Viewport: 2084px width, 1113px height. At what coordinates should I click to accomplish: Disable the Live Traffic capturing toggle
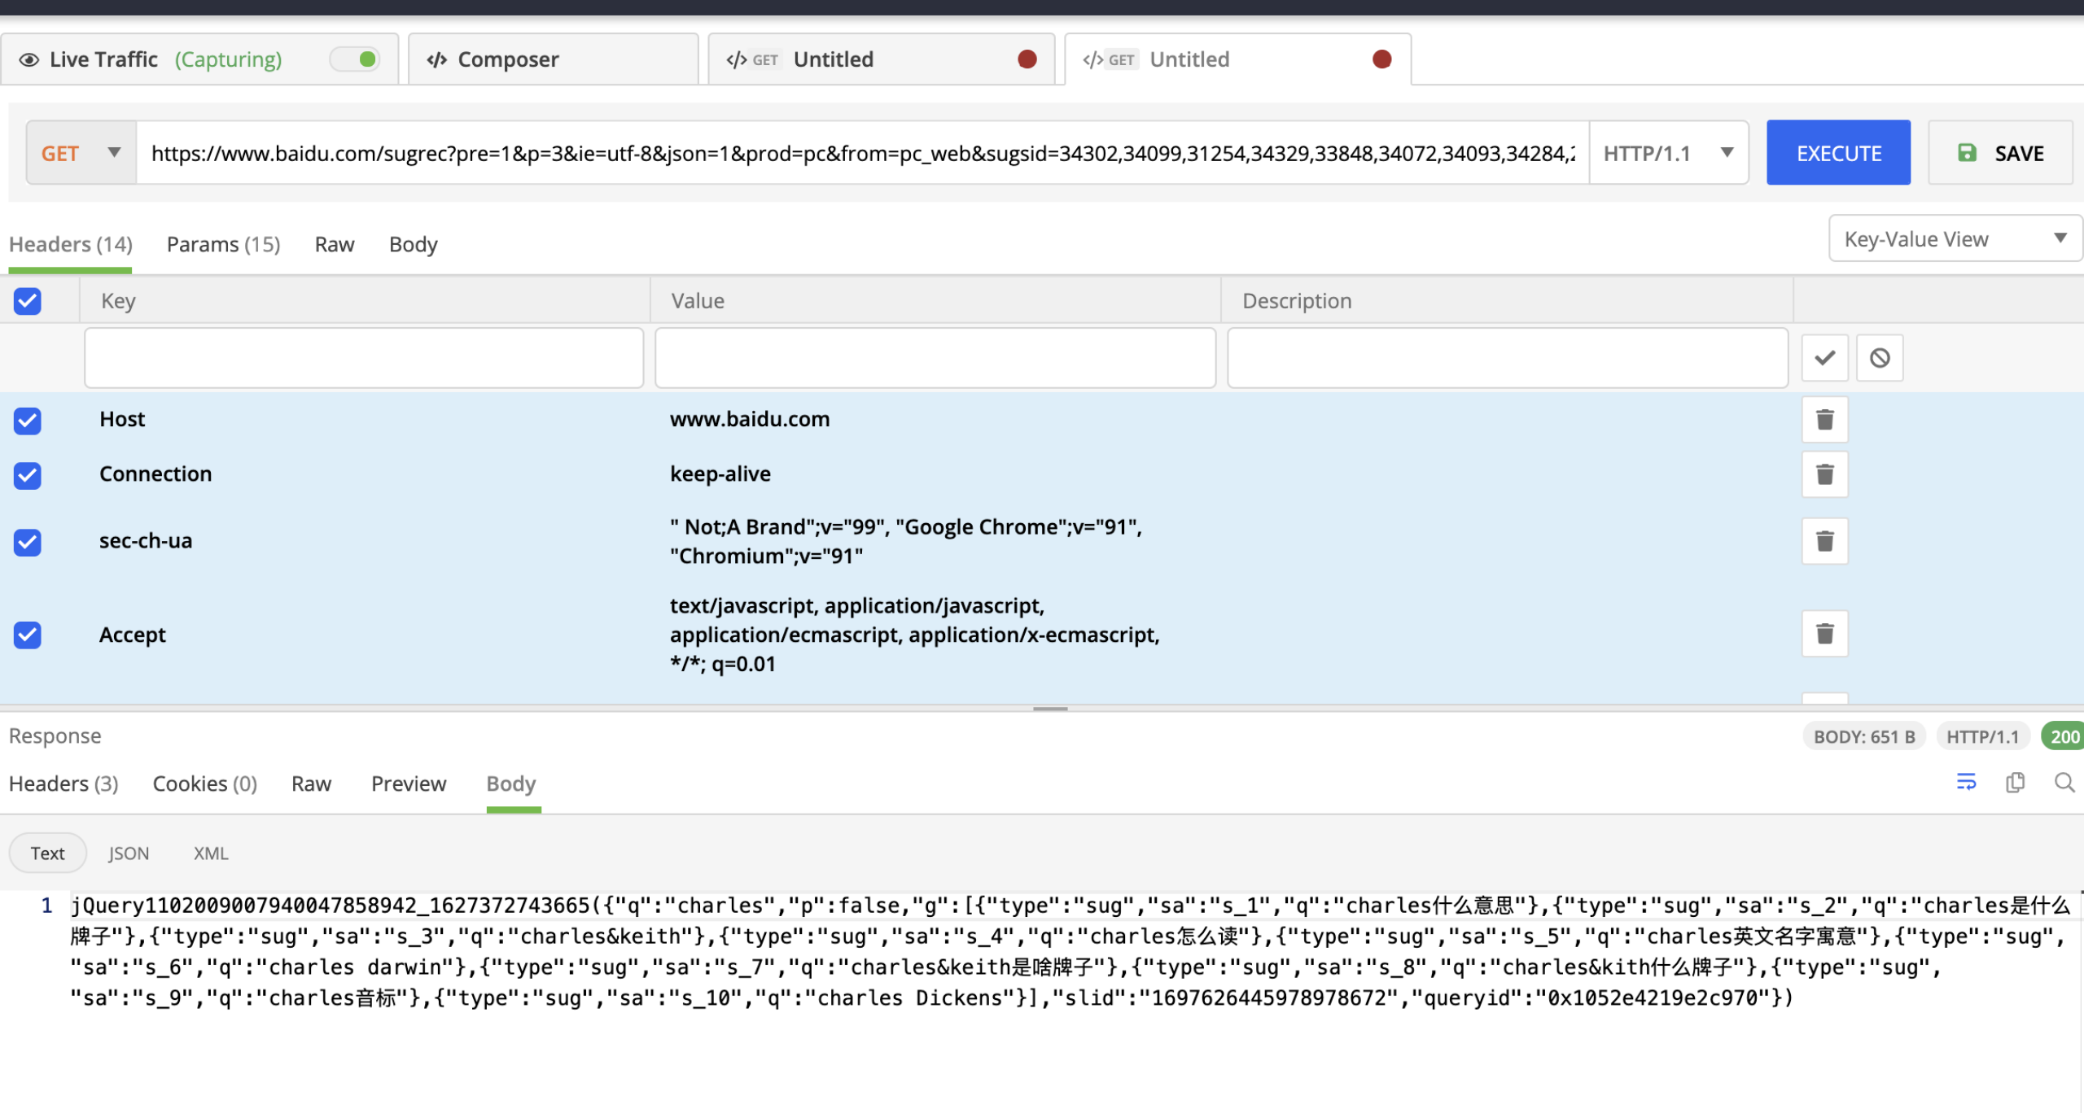(355, 59)
